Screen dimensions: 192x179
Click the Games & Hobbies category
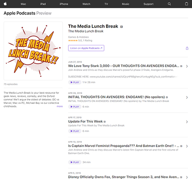pos(78,37)
